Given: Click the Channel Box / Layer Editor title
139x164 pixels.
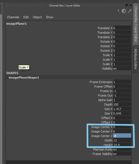Looking at the screenshot, I should coord(64,6).
